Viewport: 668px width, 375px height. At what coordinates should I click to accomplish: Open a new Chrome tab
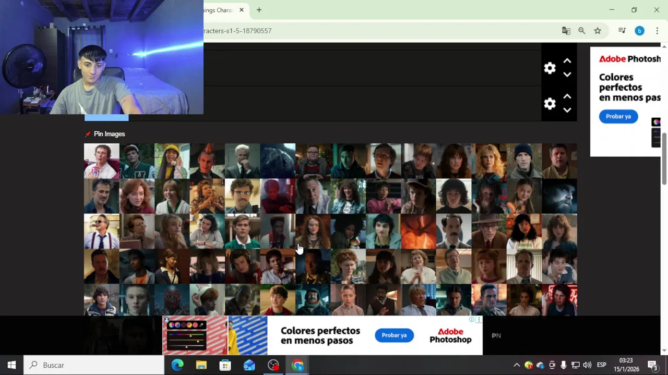click(x=259, y=10)
